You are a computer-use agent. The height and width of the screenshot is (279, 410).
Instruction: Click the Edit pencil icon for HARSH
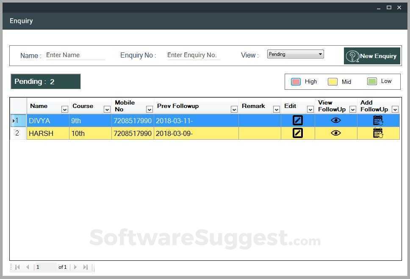298,133
